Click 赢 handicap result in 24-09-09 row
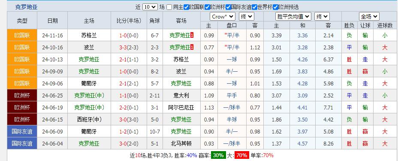Viewport: 398px width, 161px height. coord(365,71)
